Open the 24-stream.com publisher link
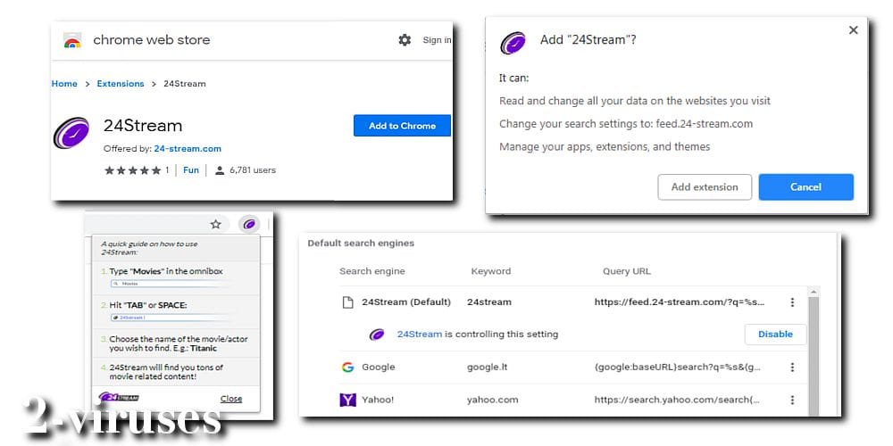893x446 pixels. (188, 149)
